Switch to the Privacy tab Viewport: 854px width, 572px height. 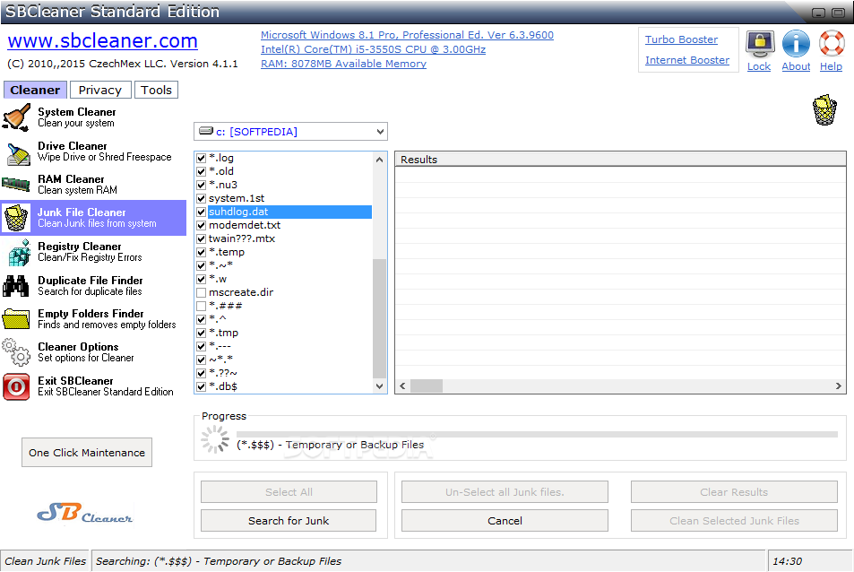(100, 90)
